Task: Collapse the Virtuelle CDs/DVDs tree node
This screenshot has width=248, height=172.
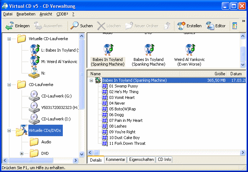Action: [9, 130]
